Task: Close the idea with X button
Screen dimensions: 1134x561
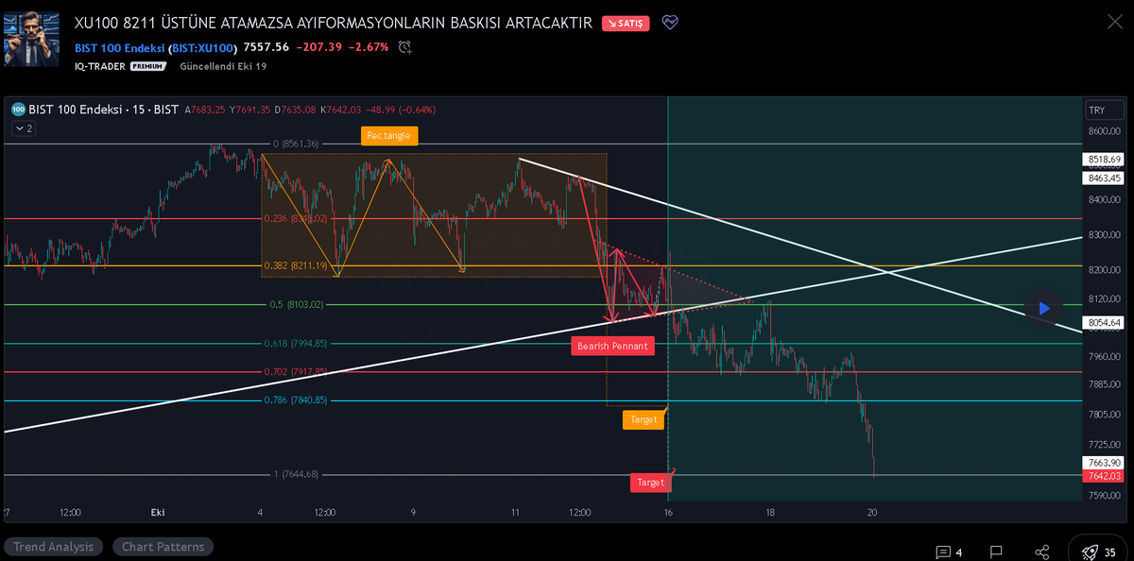Action: coord(1114,22)
